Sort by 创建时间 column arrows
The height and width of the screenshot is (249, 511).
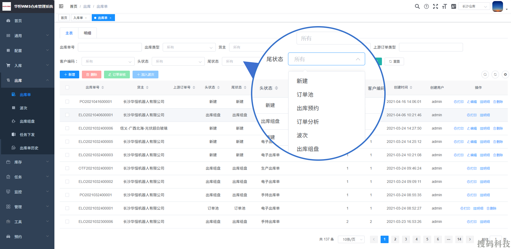pos(411,87)
